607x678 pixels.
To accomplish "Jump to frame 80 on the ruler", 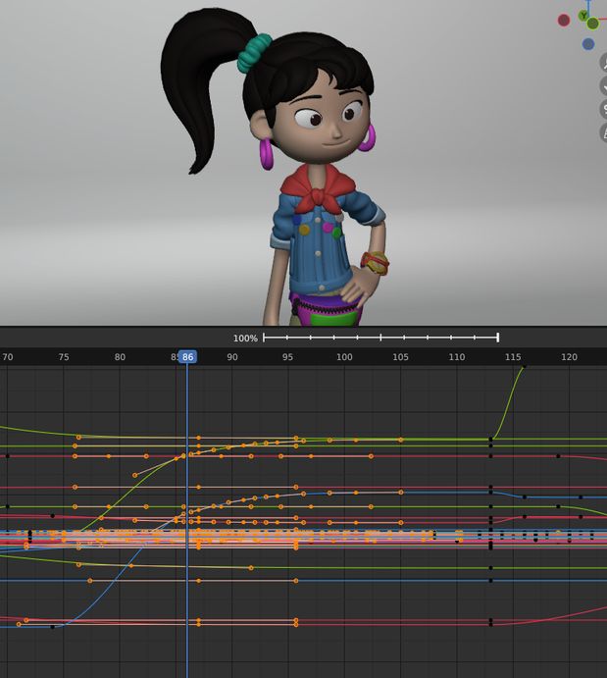I will (120, 357).
